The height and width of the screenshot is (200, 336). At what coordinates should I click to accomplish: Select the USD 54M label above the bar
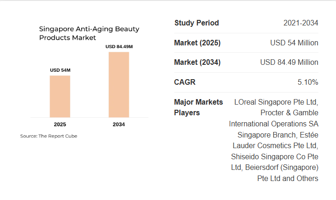(60, 70)
